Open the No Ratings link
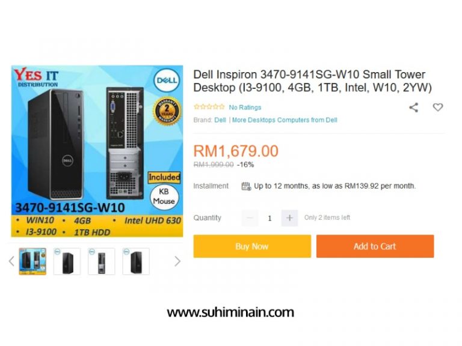 tap(245, 108)
